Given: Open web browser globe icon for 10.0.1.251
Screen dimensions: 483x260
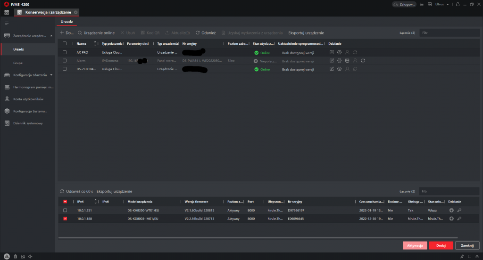Looking at the screenshot, I should pos(451,210).
